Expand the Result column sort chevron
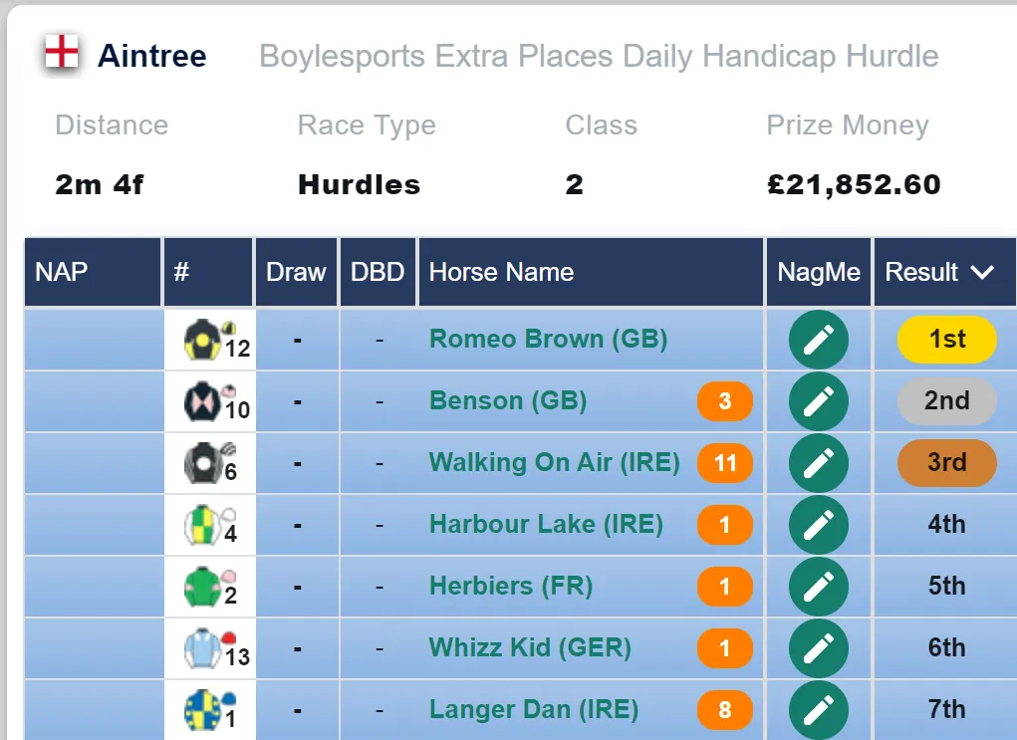The width and height of the screenshot is (1017, 740). click(982, 272)
